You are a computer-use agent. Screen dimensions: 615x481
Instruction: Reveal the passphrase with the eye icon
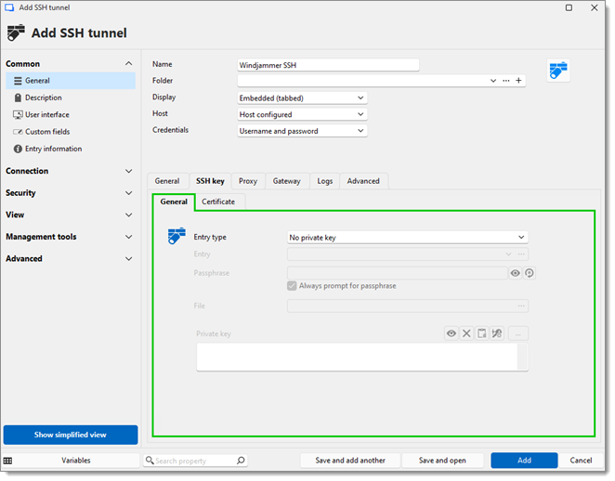tap(515, 273)
